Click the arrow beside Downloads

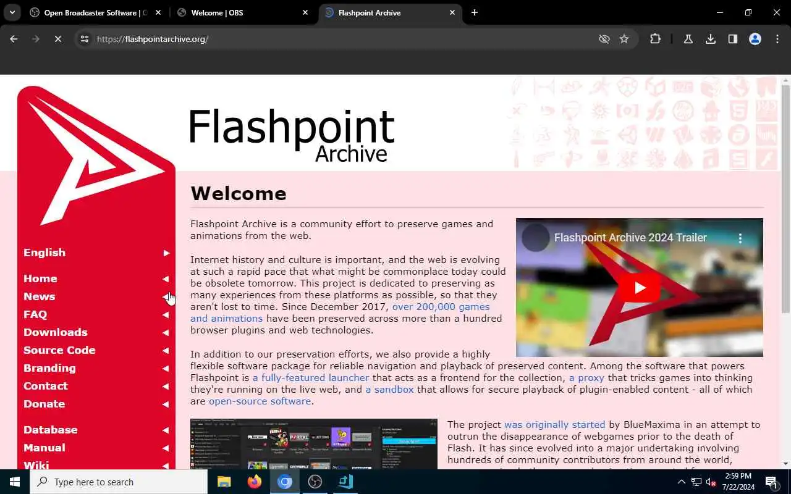pos(166,333)
